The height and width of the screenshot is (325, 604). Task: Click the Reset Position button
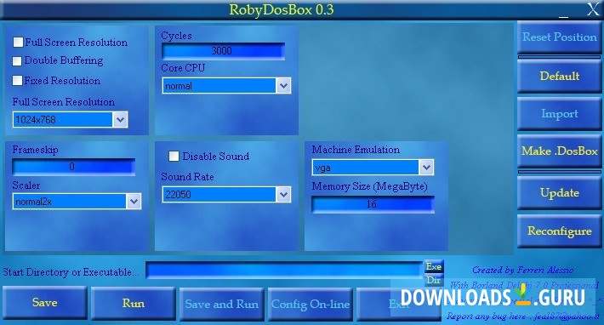click(x=559, y=37)
